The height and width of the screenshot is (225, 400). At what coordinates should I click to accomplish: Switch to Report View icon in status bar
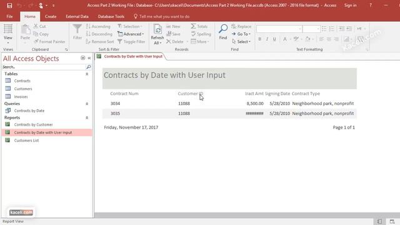click(379, 221)
